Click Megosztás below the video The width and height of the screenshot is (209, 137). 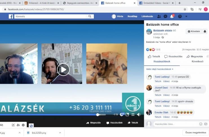[x=93, y=123]
